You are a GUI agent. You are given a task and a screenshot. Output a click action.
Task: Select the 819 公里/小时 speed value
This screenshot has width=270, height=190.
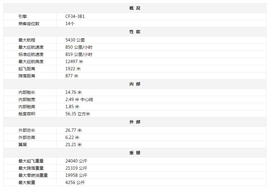(x=79, y=54)
